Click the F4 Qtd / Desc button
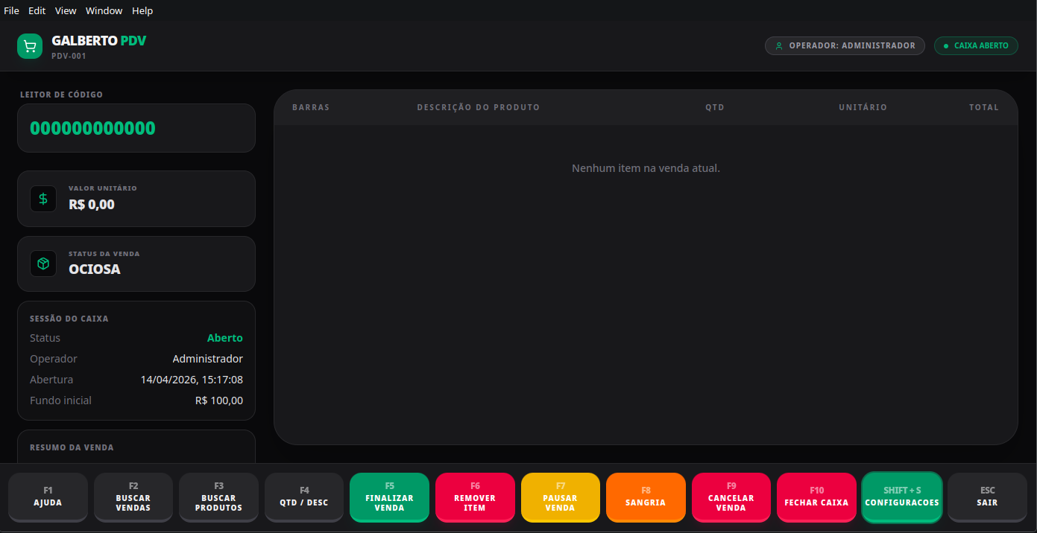 coord(304,497)
